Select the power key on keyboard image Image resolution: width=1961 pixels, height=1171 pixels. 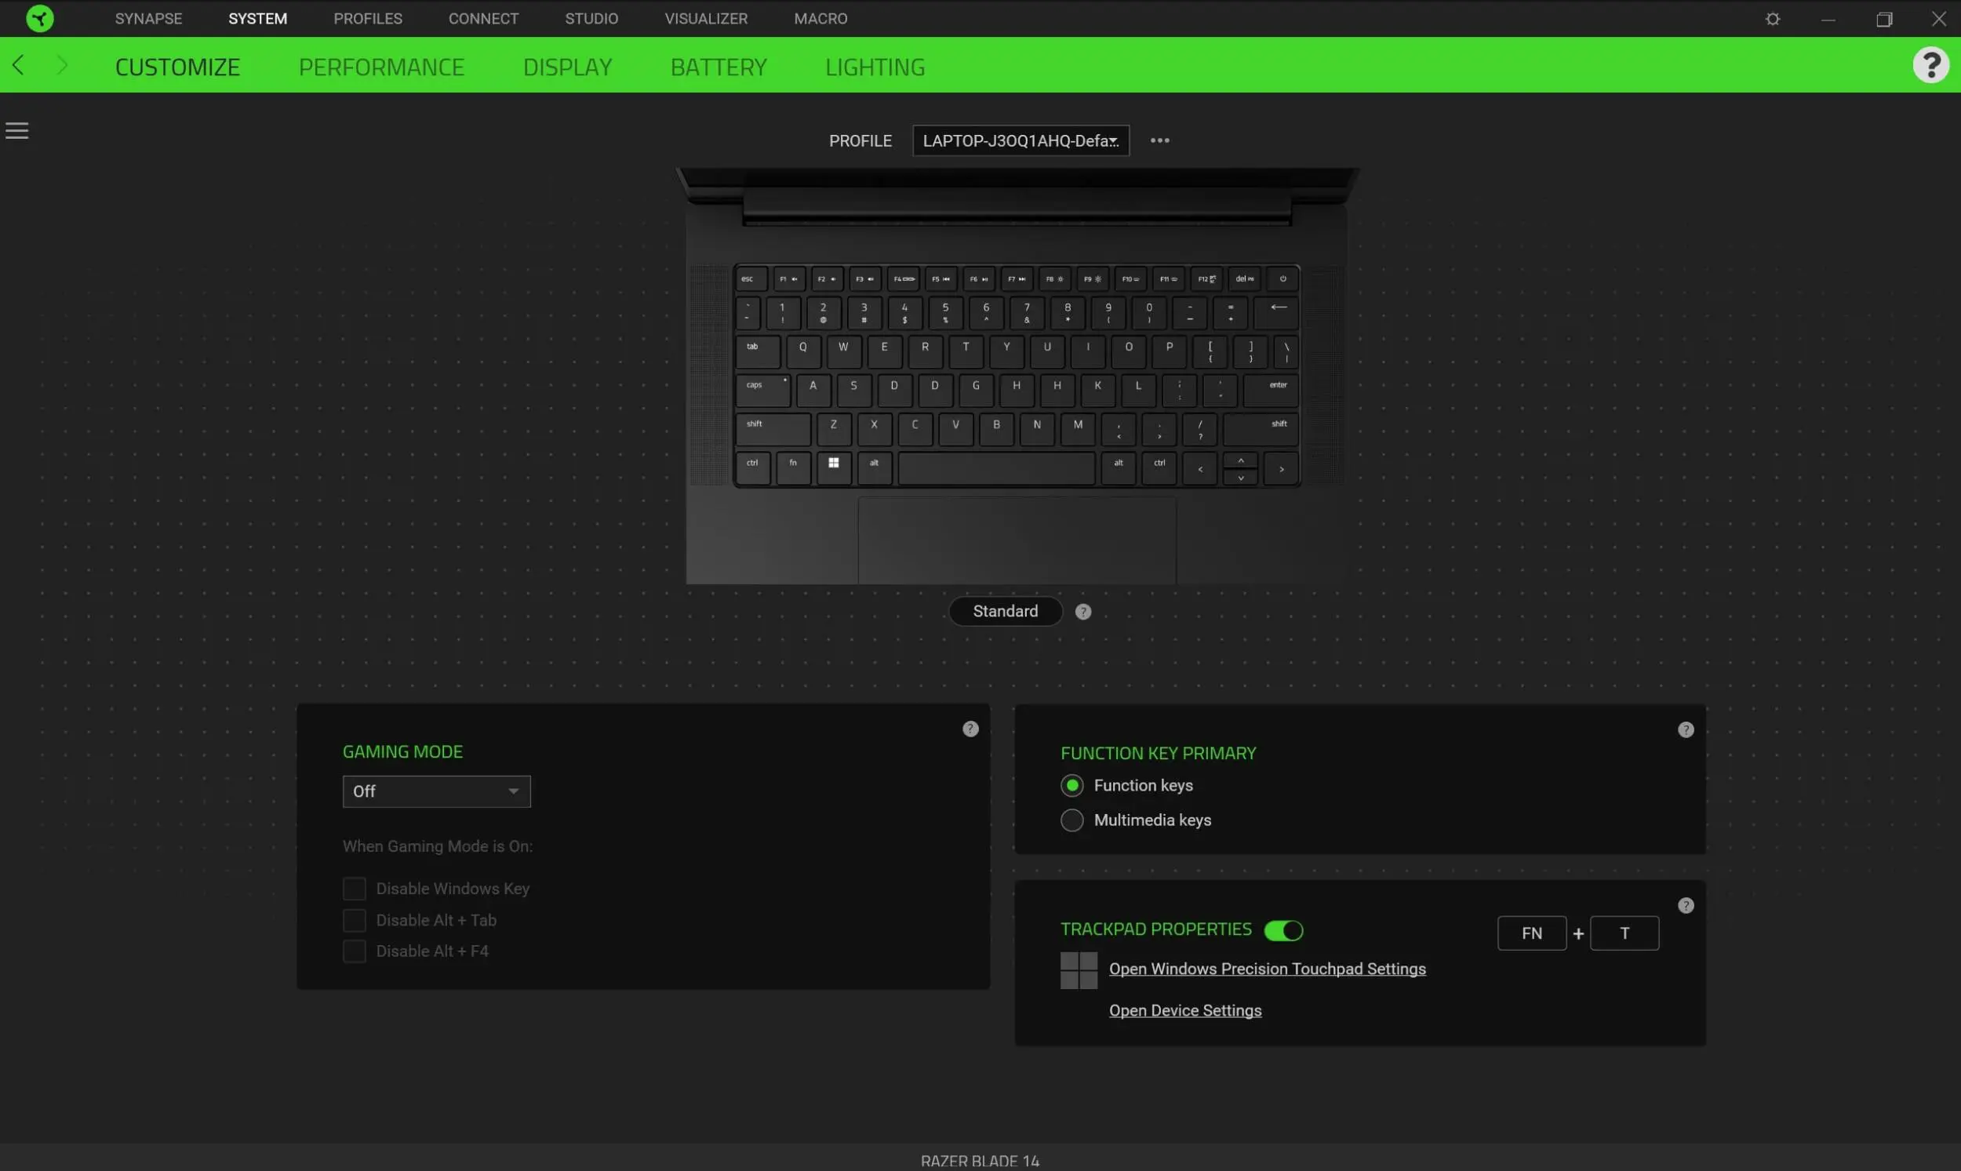coord(1282,278)
